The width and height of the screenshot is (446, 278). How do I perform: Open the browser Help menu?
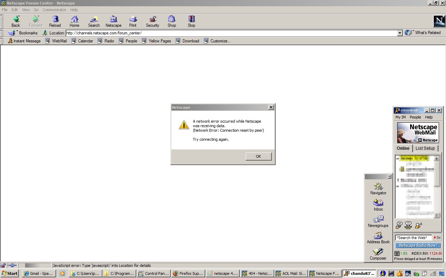[x=74, y=10]
